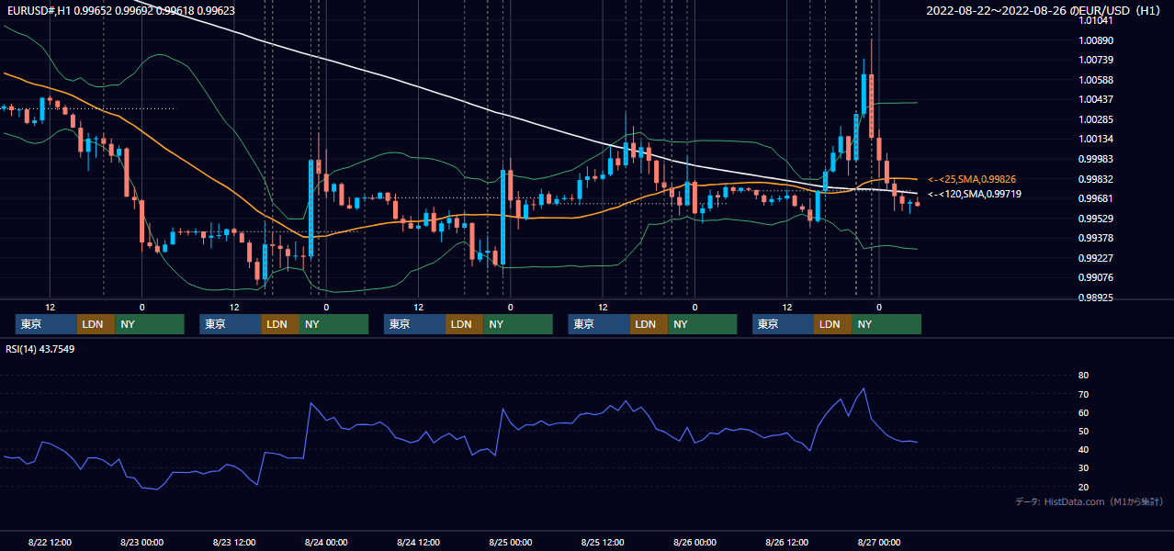Select the 120 SMA 0.99719 label
Screen dimensions: 1174x551
[x=975, y=194]
